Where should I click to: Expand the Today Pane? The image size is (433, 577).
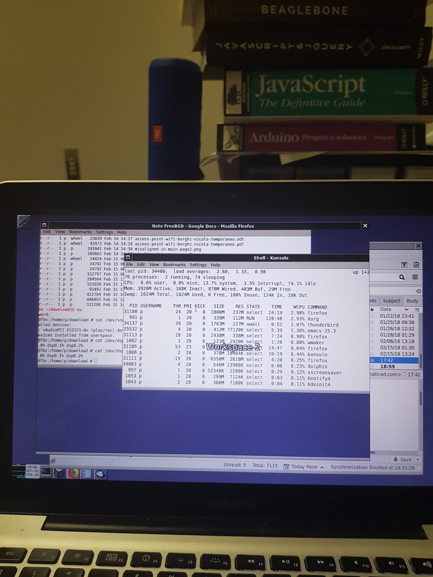[322, 467]
